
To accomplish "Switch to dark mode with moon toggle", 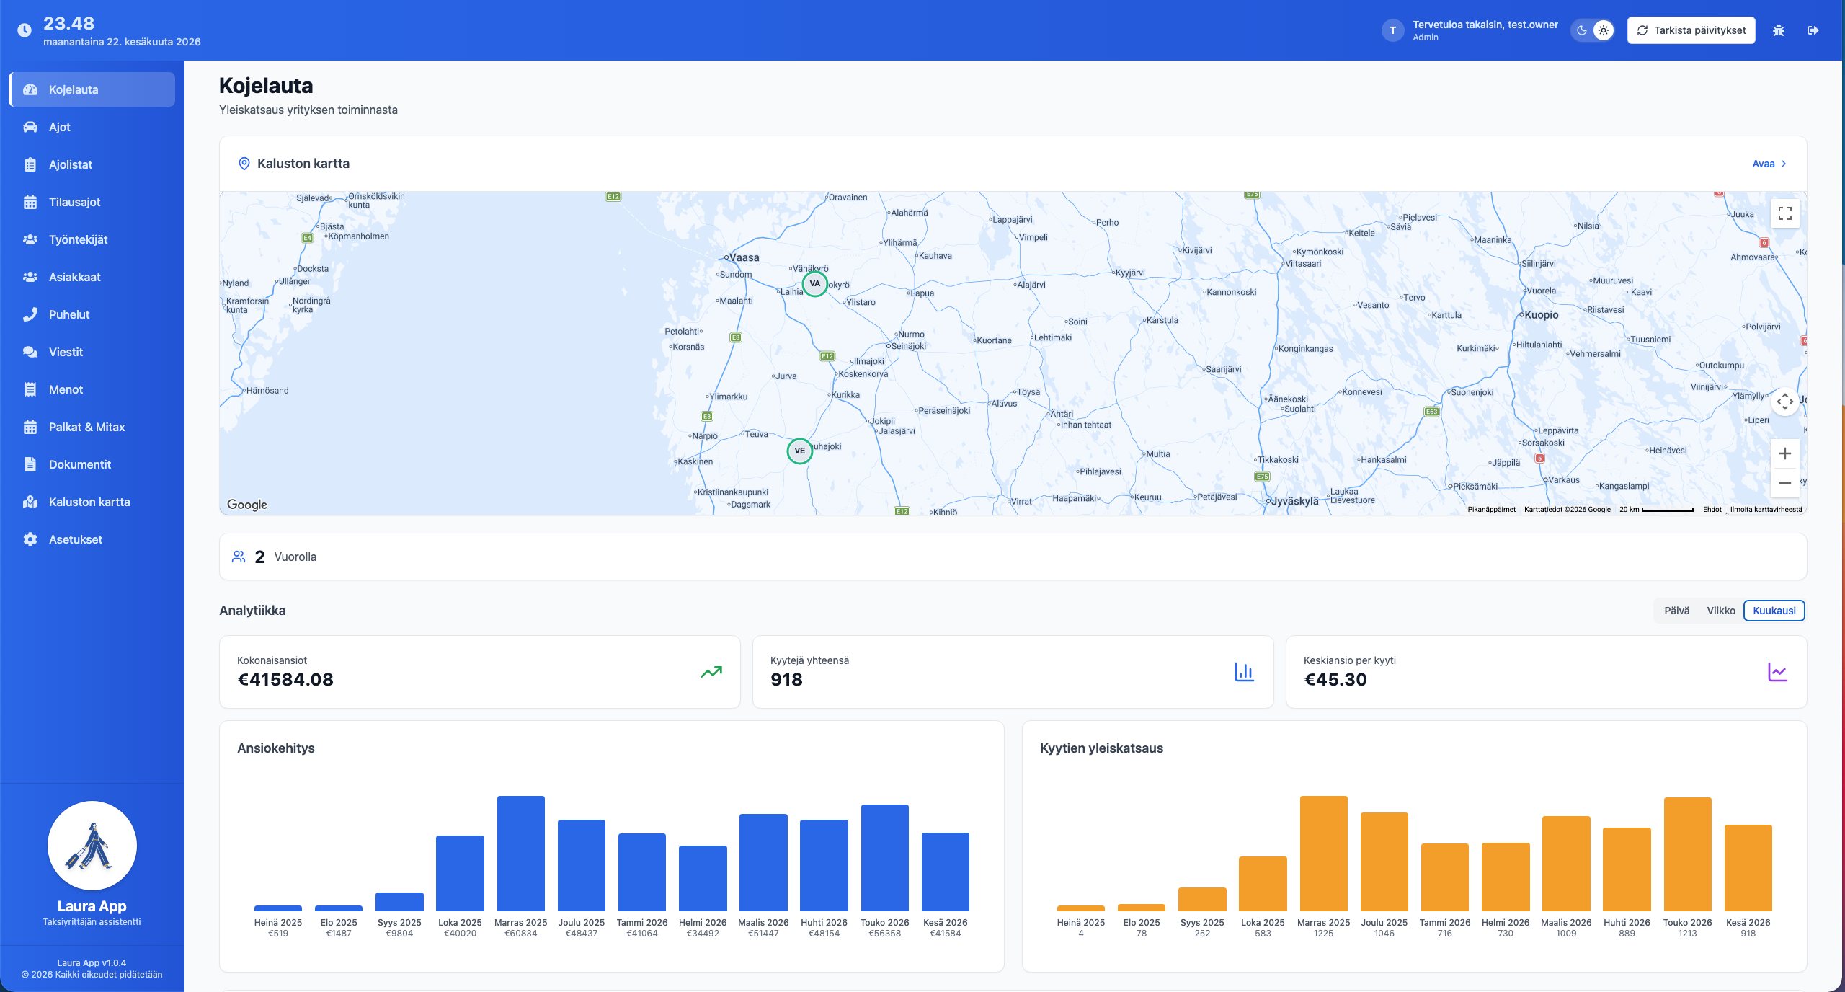I will [1582, 30].
